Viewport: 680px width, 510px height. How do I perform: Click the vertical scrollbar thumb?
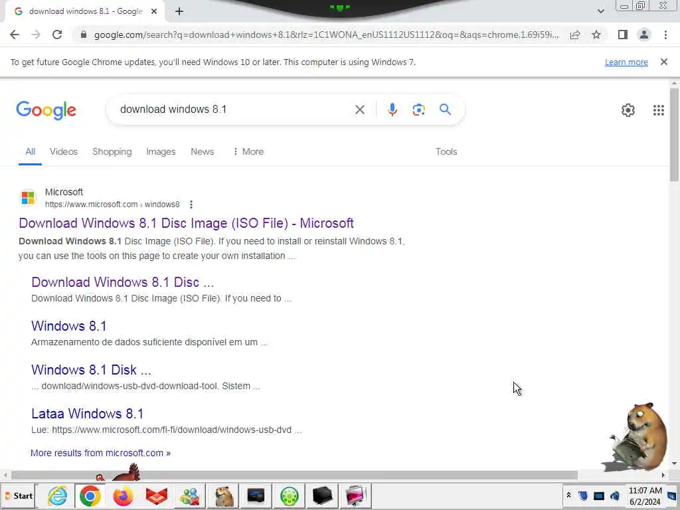[x=673, y=134]
